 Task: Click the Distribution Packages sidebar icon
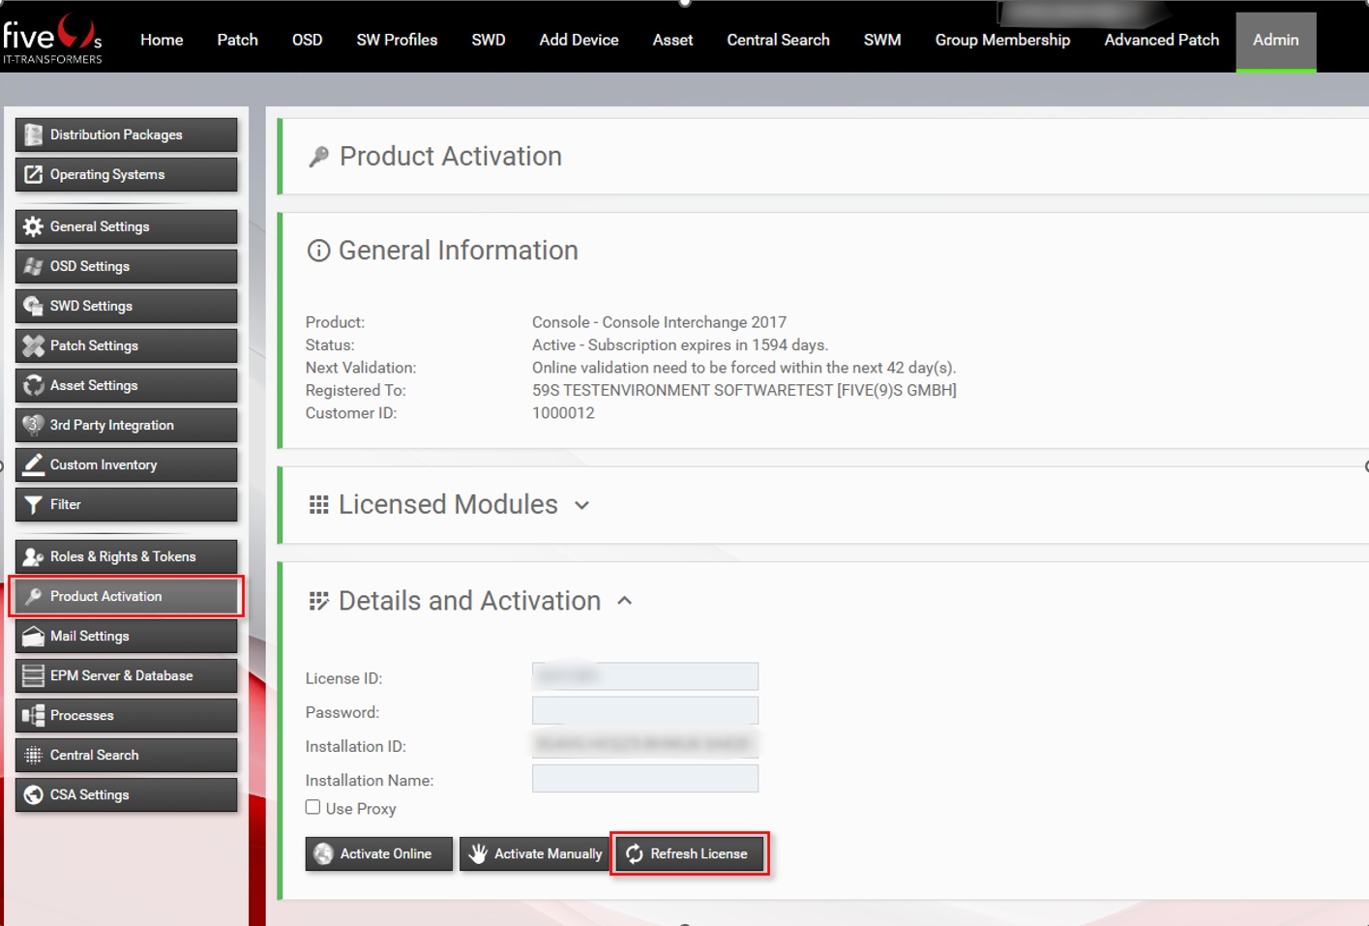tap(33, 134)
